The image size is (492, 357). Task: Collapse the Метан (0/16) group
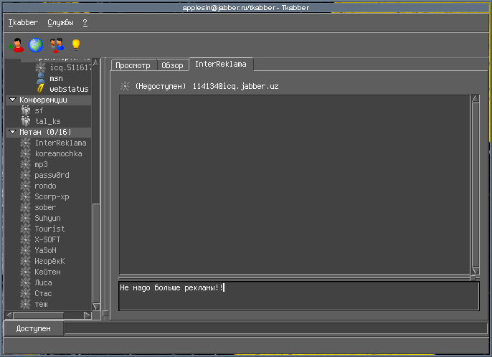point(13,133)
